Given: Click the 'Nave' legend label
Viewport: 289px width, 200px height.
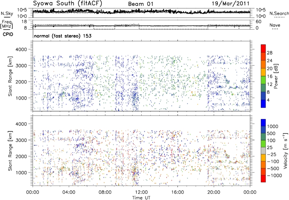Looking at the screenshot, I should point(275,25).
